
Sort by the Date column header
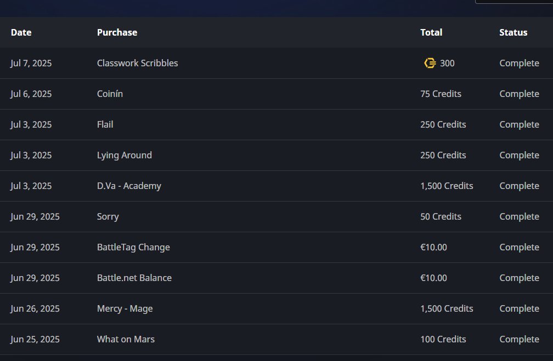(x=21, y=32)
